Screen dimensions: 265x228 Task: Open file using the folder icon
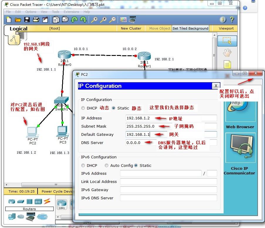point(18,20)
